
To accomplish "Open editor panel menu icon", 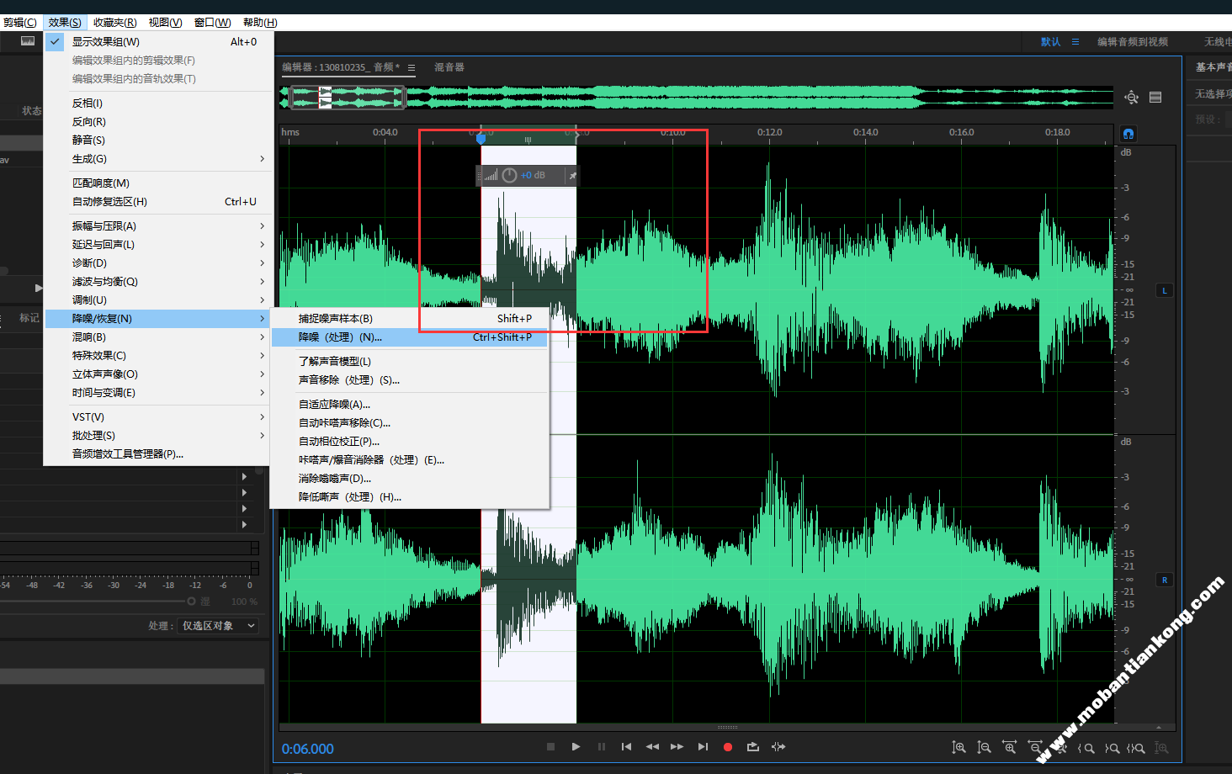I will point(412,67).
